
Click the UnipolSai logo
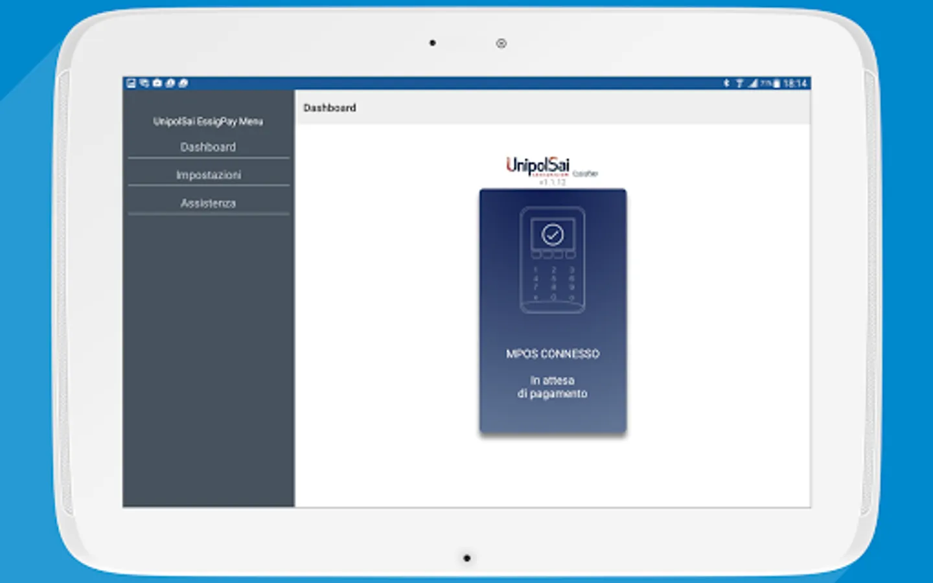(538, 166)
